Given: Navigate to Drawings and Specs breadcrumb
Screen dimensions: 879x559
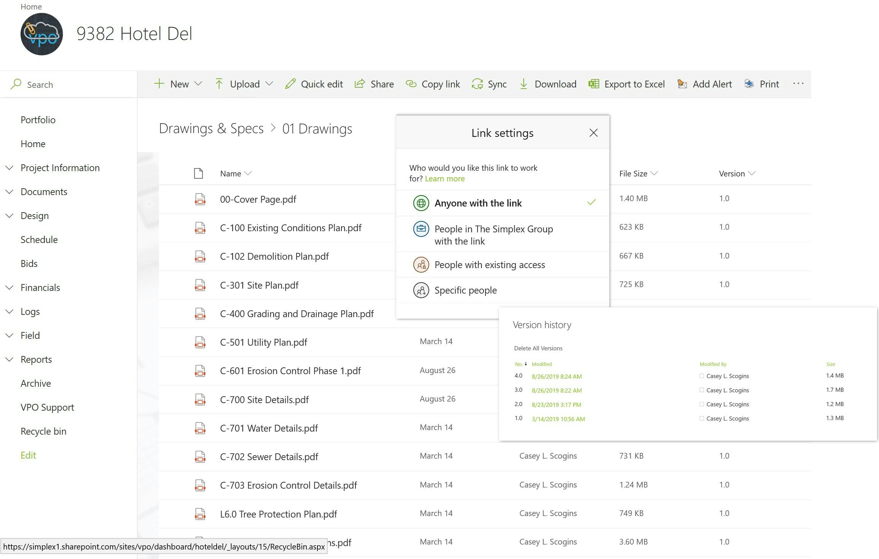Looking at the screenshot, I should (x=211, y=127).
